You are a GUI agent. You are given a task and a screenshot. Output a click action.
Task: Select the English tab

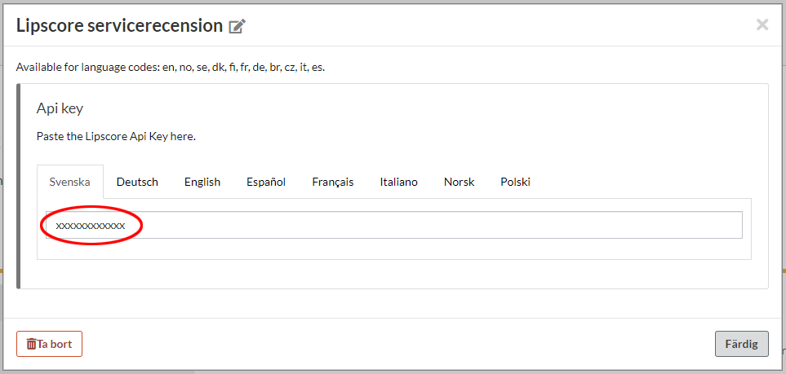(x=202, y=182)
